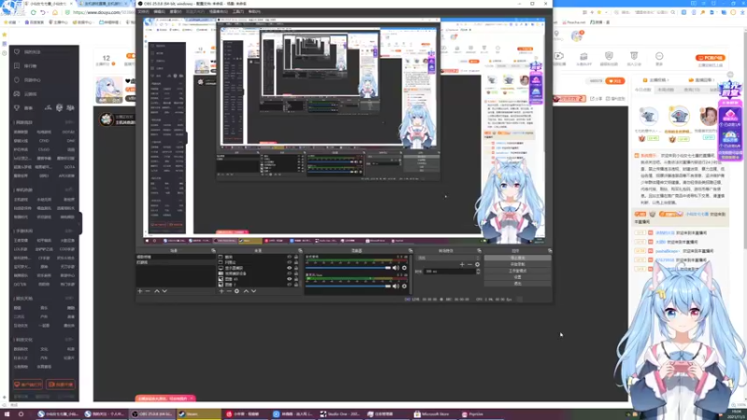Open OBS 工具(T) menu
747x420 pixels.
coord(238,11)
